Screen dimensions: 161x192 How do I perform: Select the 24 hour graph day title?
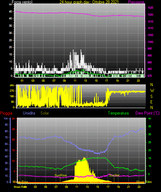[x=89, y=2]
